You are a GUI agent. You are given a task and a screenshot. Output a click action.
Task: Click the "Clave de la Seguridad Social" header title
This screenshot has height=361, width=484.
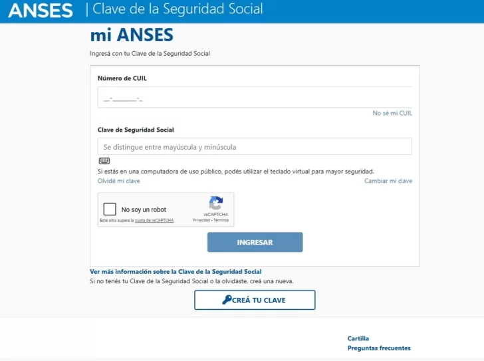coord(178,9)
